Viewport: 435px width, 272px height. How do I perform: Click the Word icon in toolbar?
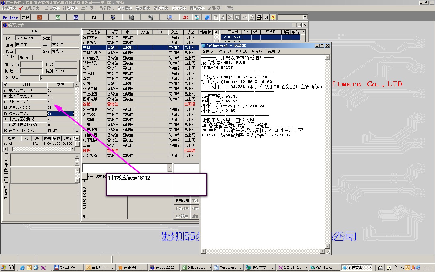click(76, 18)
